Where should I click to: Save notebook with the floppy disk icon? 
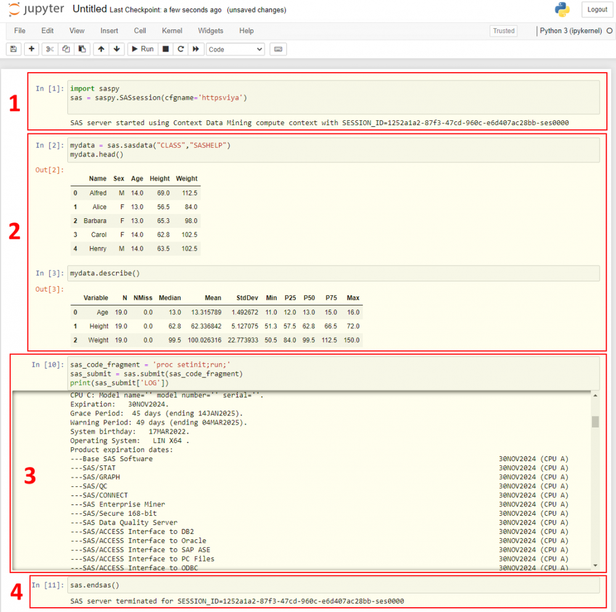pos(14,49)
